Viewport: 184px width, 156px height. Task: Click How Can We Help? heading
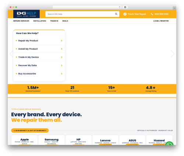point(27,33)
